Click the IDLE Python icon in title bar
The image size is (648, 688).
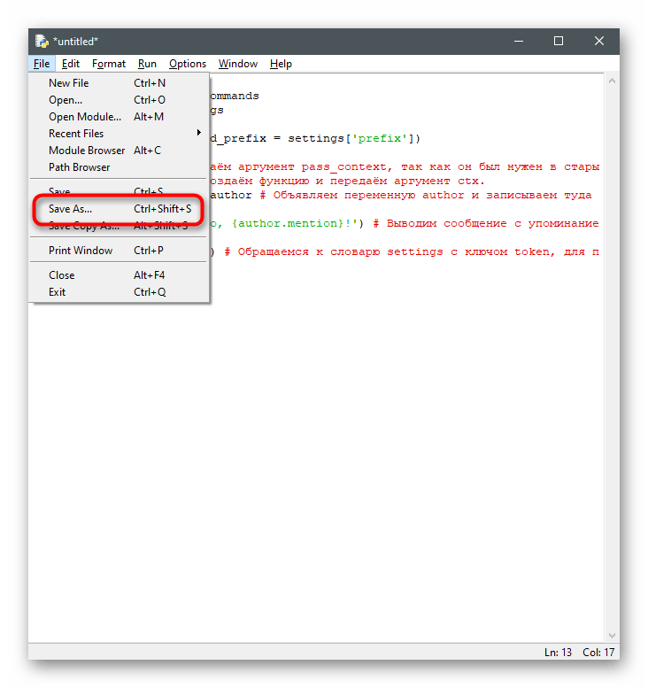click(x=41, y=42)
